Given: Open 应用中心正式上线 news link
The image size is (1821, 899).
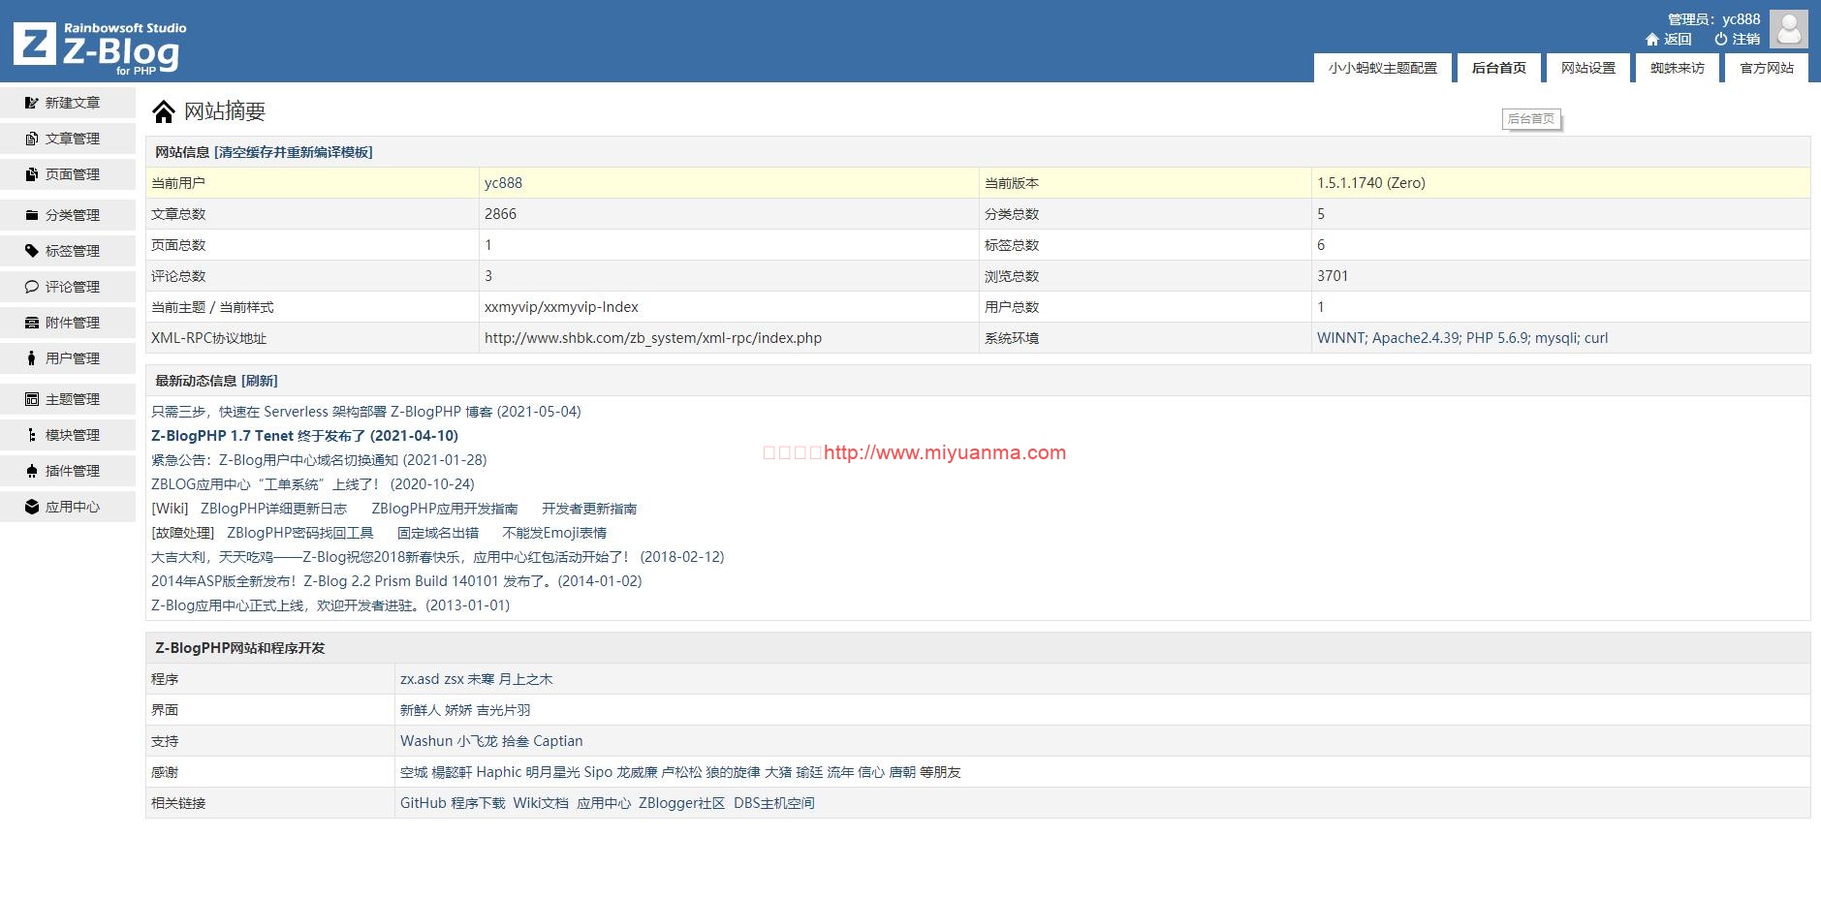Looking at the screenshot, I should [330, 605].
